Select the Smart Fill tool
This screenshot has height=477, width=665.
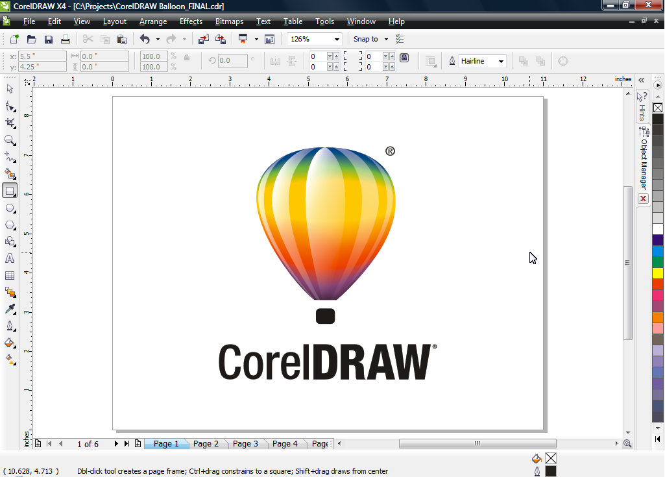point(10,174)
